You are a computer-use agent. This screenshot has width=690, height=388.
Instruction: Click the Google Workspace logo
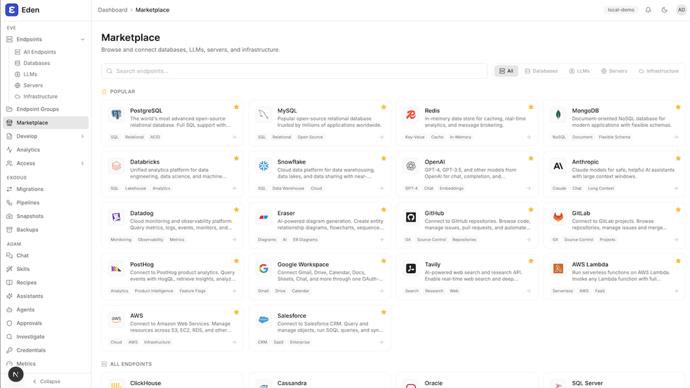pos(264,268)
